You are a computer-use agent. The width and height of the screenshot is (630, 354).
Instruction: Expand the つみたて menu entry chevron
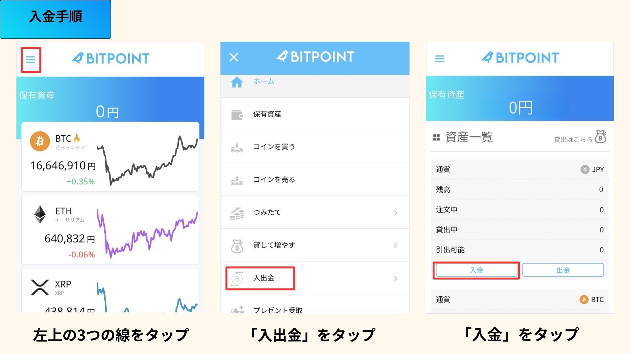396,212
